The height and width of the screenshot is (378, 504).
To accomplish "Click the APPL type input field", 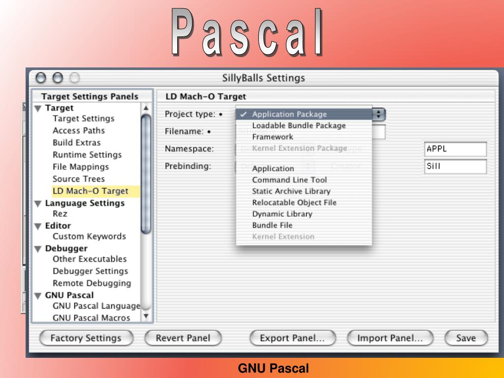I will tap(455, 149).
